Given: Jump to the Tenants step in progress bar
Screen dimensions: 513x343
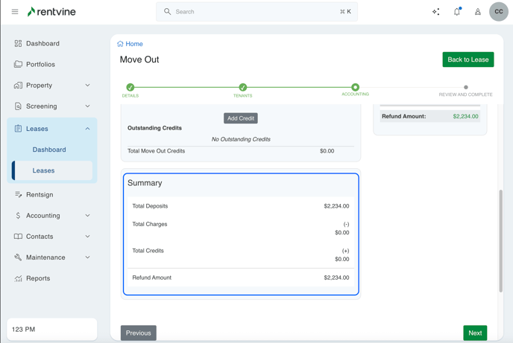Looking at the screenshot, I should click(x=243, y=88).
